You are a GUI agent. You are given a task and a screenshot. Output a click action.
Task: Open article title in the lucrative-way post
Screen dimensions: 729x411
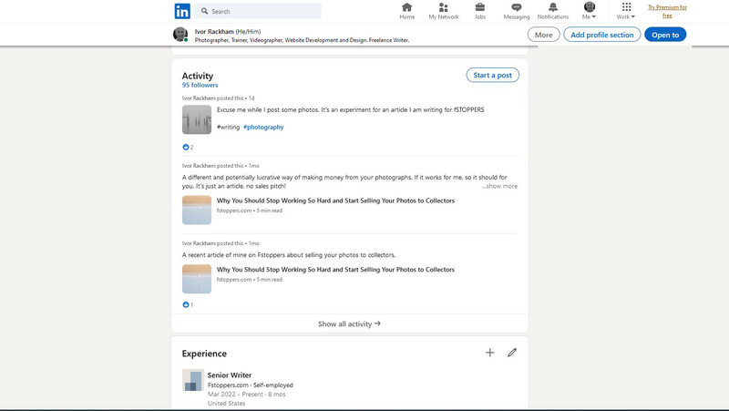(335, 200)
